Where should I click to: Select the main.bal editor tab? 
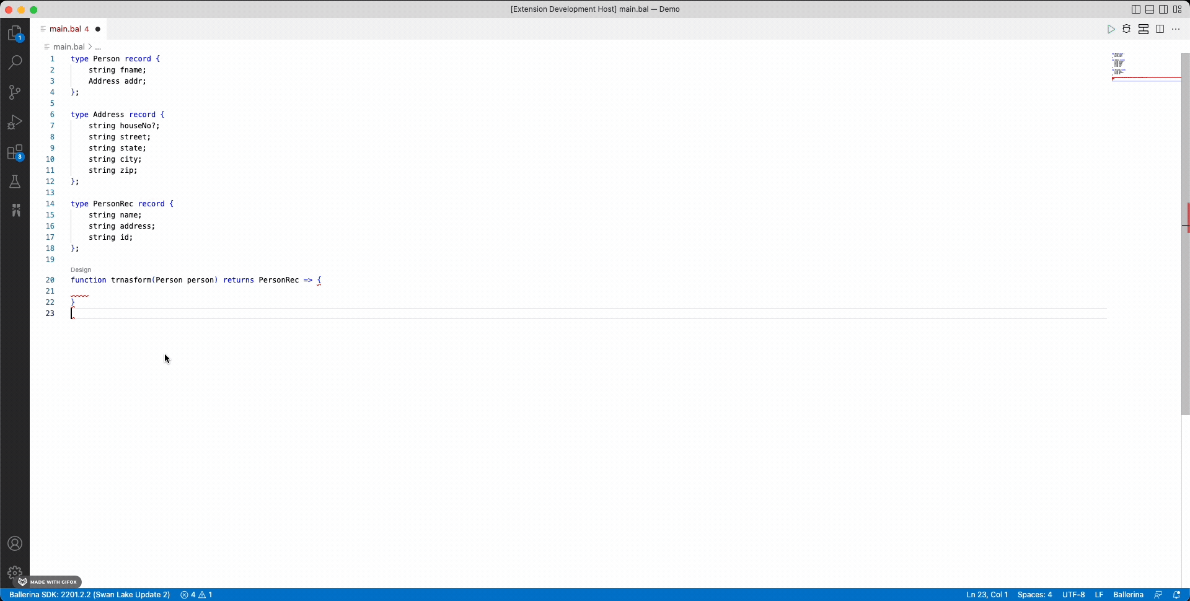tap(69, 29)
